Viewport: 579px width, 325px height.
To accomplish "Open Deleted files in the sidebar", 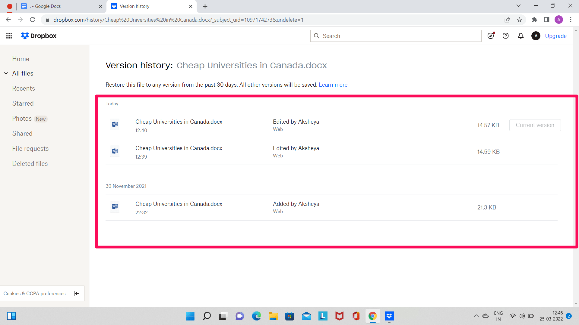I will click(30, 163).
